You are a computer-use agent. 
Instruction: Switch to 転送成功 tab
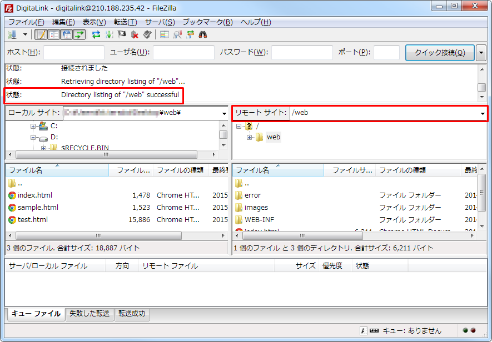click(x=132, y=314)
